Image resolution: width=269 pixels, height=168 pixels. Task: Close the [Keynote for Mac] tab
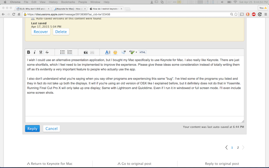click(85, 9)
